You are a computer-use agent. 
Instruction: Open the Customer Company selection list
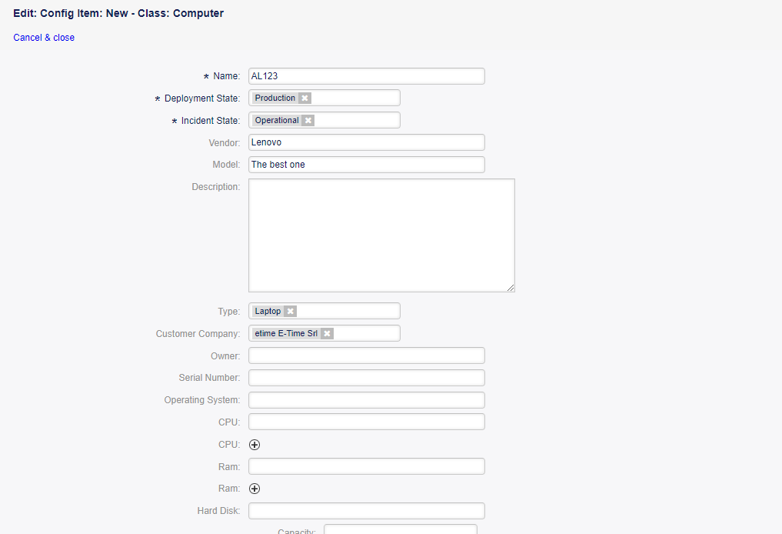(x=369, y=333)
